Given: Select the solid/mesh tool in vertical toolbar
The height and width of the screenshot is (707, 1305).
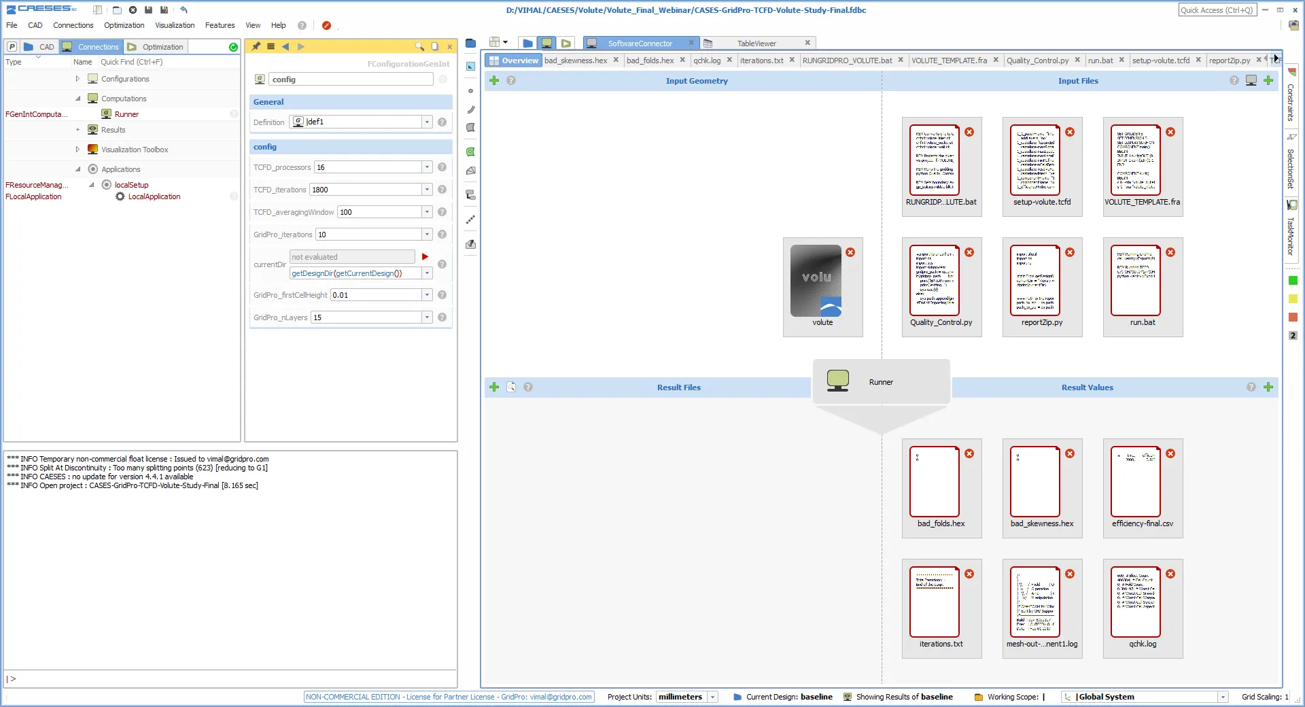Looking at the screenshot, I should pos(470,171).
